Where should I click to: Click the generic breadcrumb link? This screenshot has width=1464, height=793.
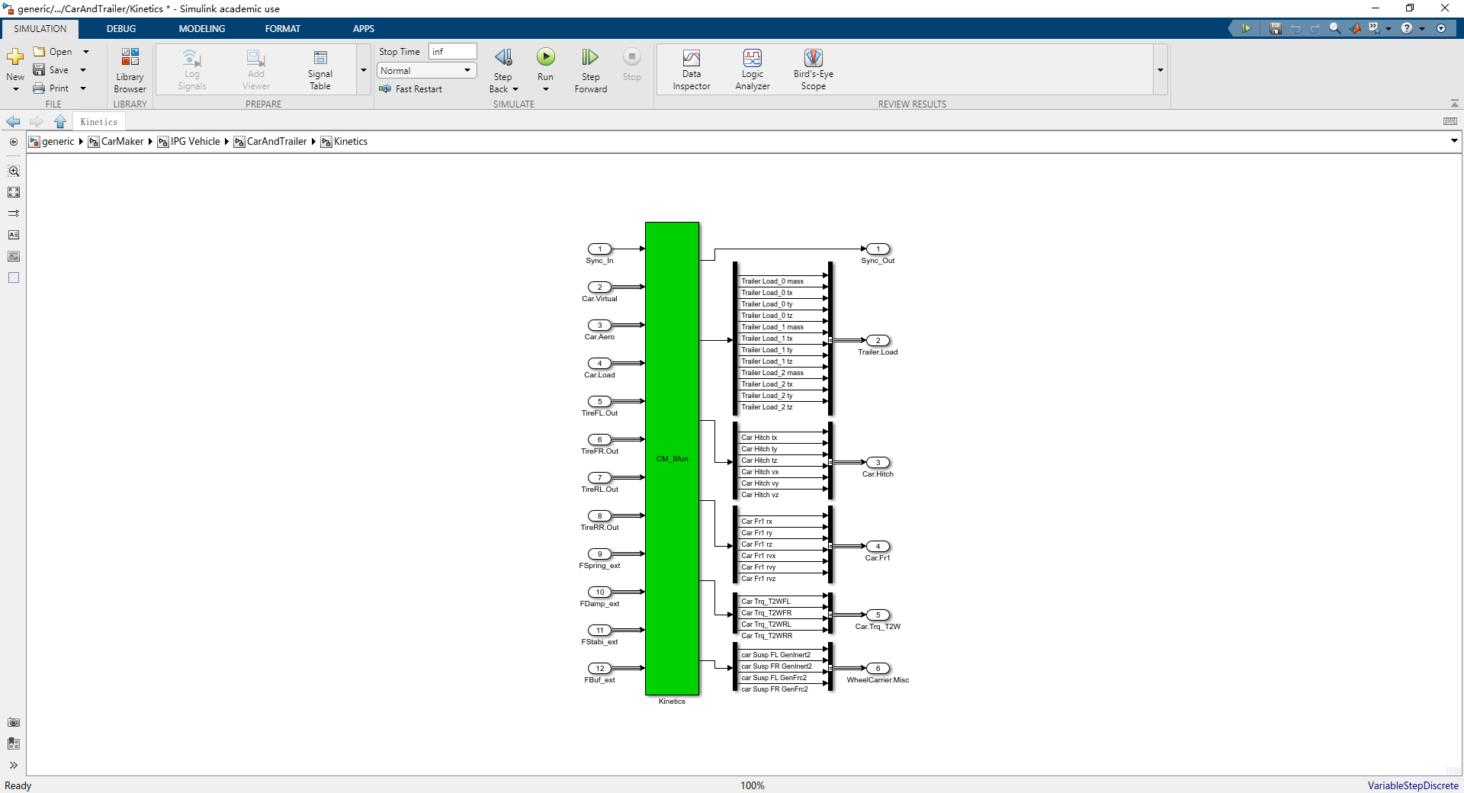pos(58,142)
